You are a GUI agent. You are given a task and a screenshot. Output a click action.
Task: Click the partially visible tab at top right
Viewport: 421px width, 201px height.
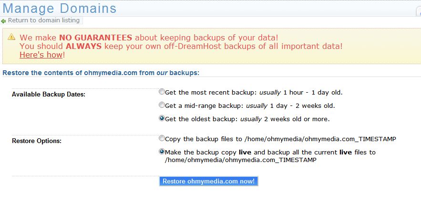(x=419, y=11)
